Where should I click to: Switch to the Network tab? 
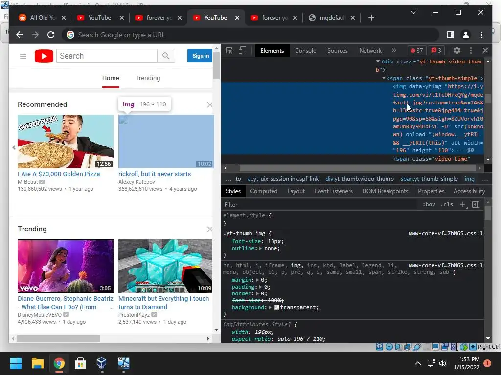pos(370,51)
